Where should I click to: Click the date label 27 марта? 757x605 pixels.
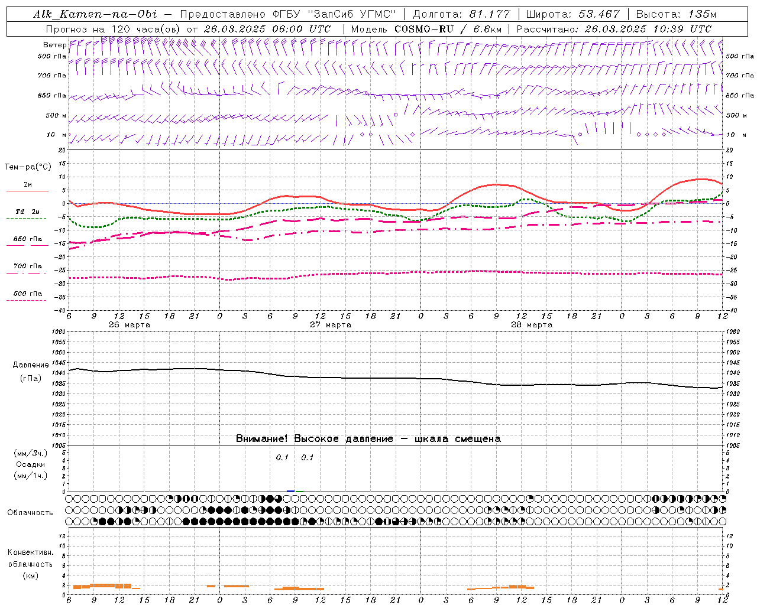point(331,325)
